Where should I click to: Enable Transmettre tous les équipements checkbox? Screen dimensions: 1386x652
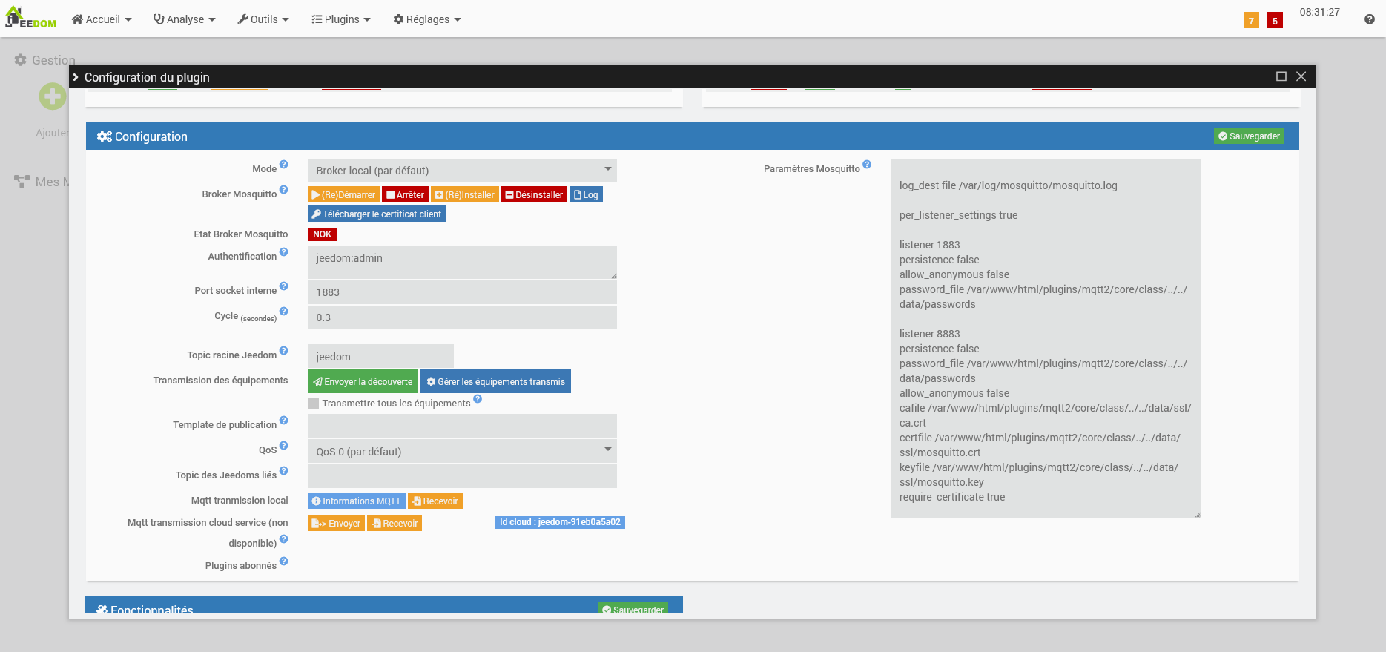[314, 404]
